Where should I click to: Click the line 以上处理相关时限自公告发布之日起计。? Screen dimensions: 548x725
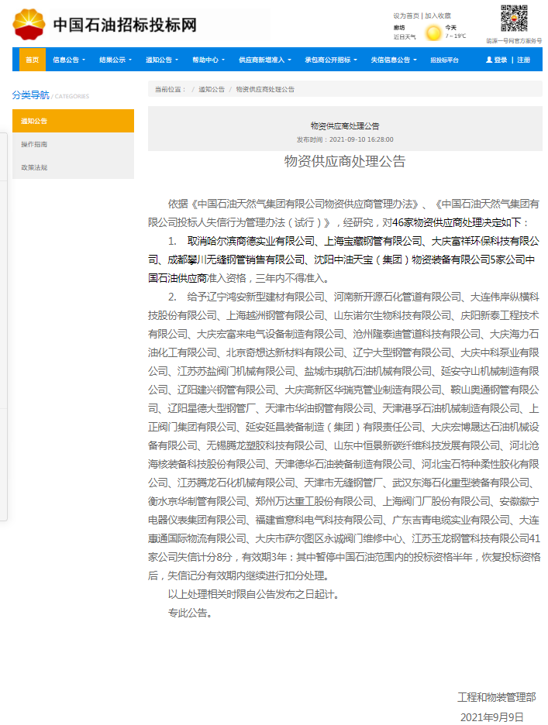click(x=255, y=594)
